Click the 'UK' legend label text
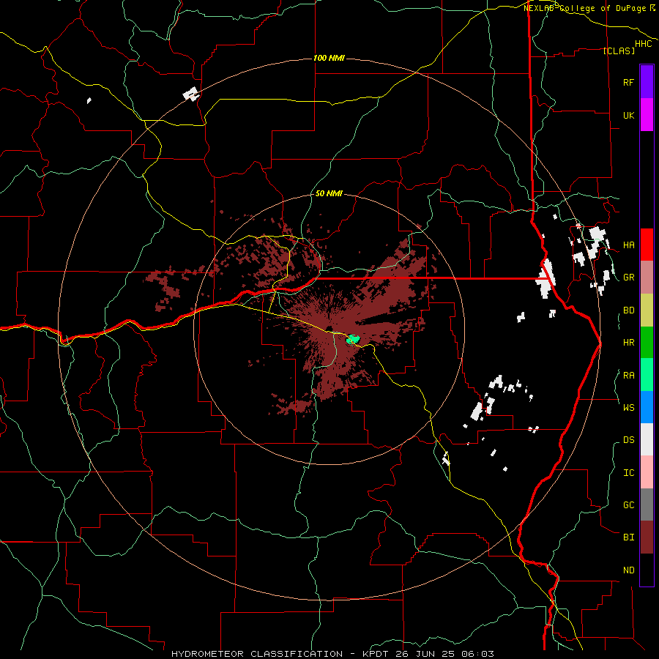This screenshot has height=659, width=659. (628, 115)
